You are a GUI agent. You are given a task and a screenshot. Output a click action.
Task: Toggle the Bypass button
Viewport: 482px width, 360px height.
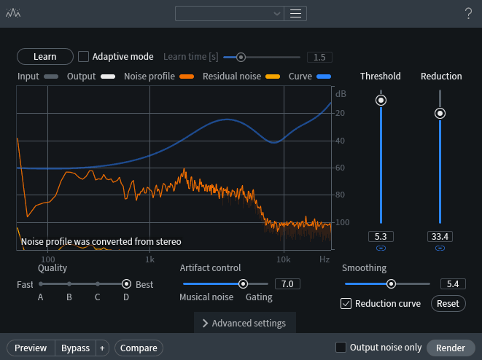(x=75, y=348)
